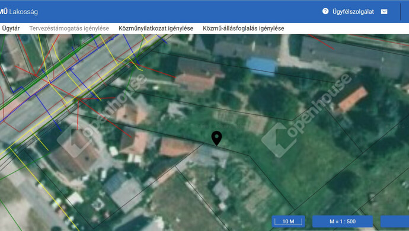Open Közműnyilatkozat igénylése menu

tap(156, 28)
